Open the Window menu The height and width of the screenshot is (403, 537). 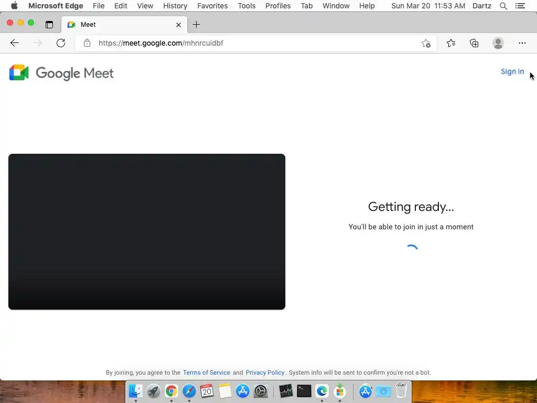[336, 6]
